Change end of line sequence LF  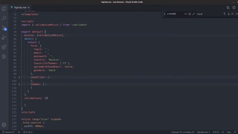coord(223,132)
